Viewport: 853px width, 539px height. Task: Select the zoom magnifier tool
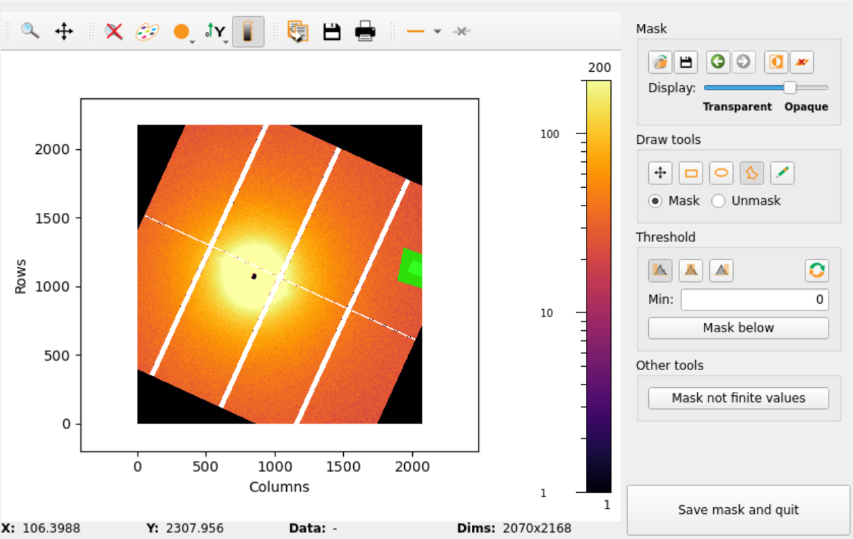(30, 31)
